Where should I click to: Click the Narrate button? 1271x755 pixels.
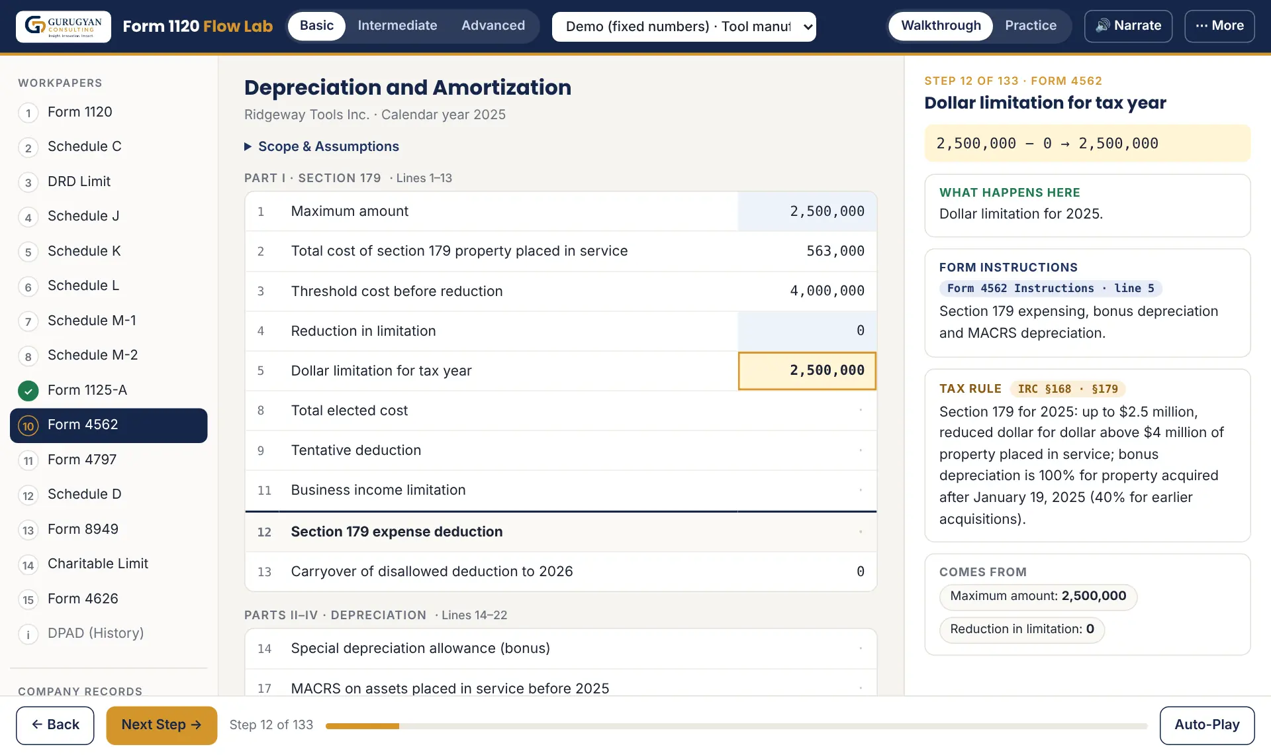[1128, 26]
